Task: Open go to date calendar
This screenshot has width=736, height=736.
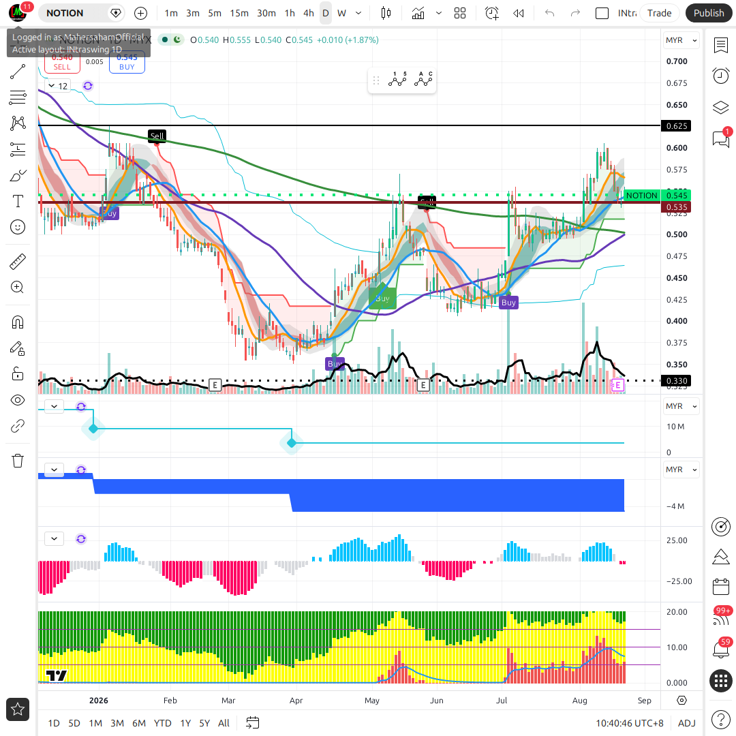Action: click(x=253, y=723)
